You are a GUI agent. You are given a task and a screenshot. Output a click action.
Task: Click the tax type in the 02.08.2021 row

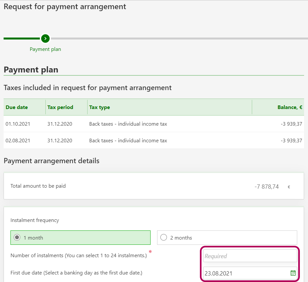tap(128, 141)
